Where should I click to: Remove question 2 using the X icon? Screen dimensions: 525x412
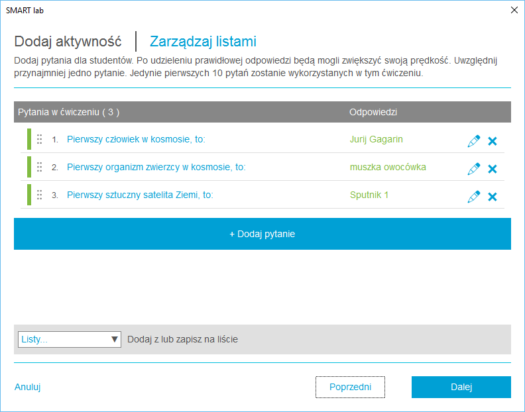point(492,169)
